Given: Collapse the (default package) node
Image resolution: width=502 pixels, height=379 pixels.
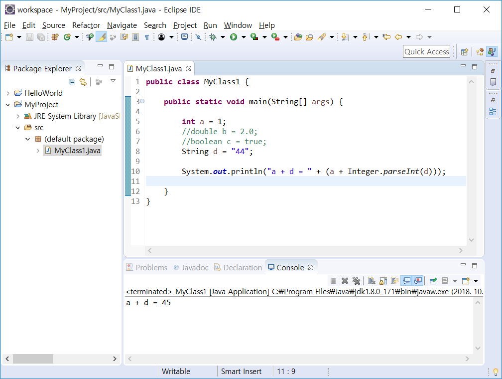Looking at the screenshot, I should [28, 139].
